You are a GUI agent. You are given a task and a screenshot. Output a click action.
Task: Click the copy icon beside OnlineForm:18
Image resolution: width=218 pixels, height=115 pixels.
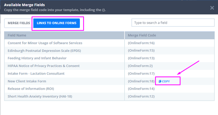(164, 81)
